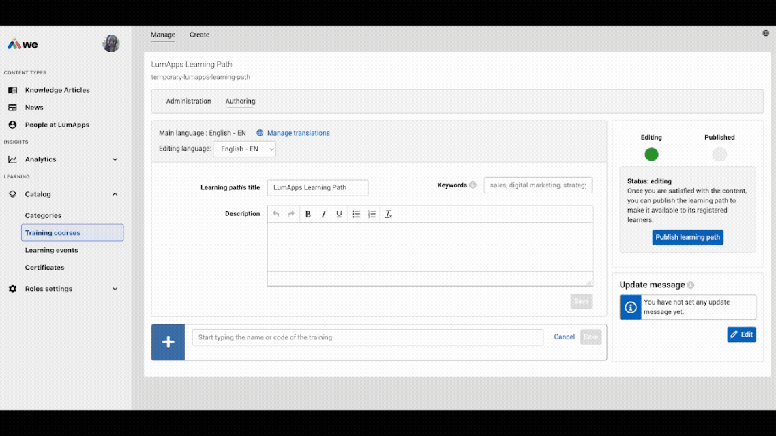Click the News newspaper icon
Image resolution: width=776 pixels, height=436 pixels.
[12, 107]
